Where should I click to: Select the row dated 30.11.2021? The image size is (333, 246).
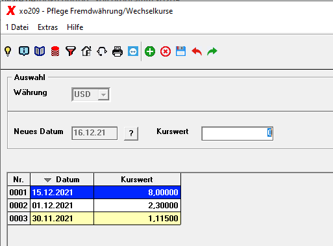click(94, 219)
